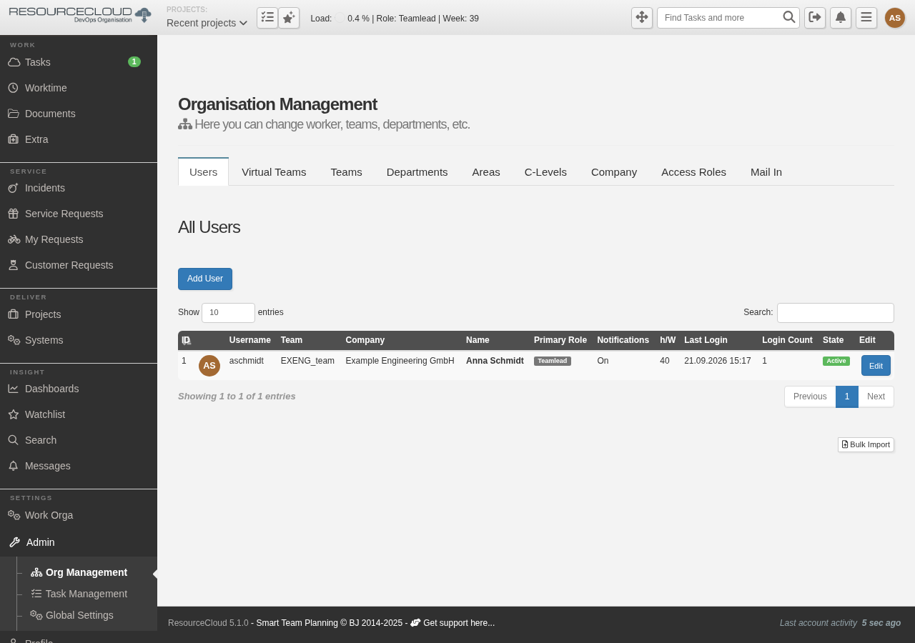Image resolution: width=915 pixels, height=643 pixels.
Task: Select page 1 in pagination
Action: 847,397
